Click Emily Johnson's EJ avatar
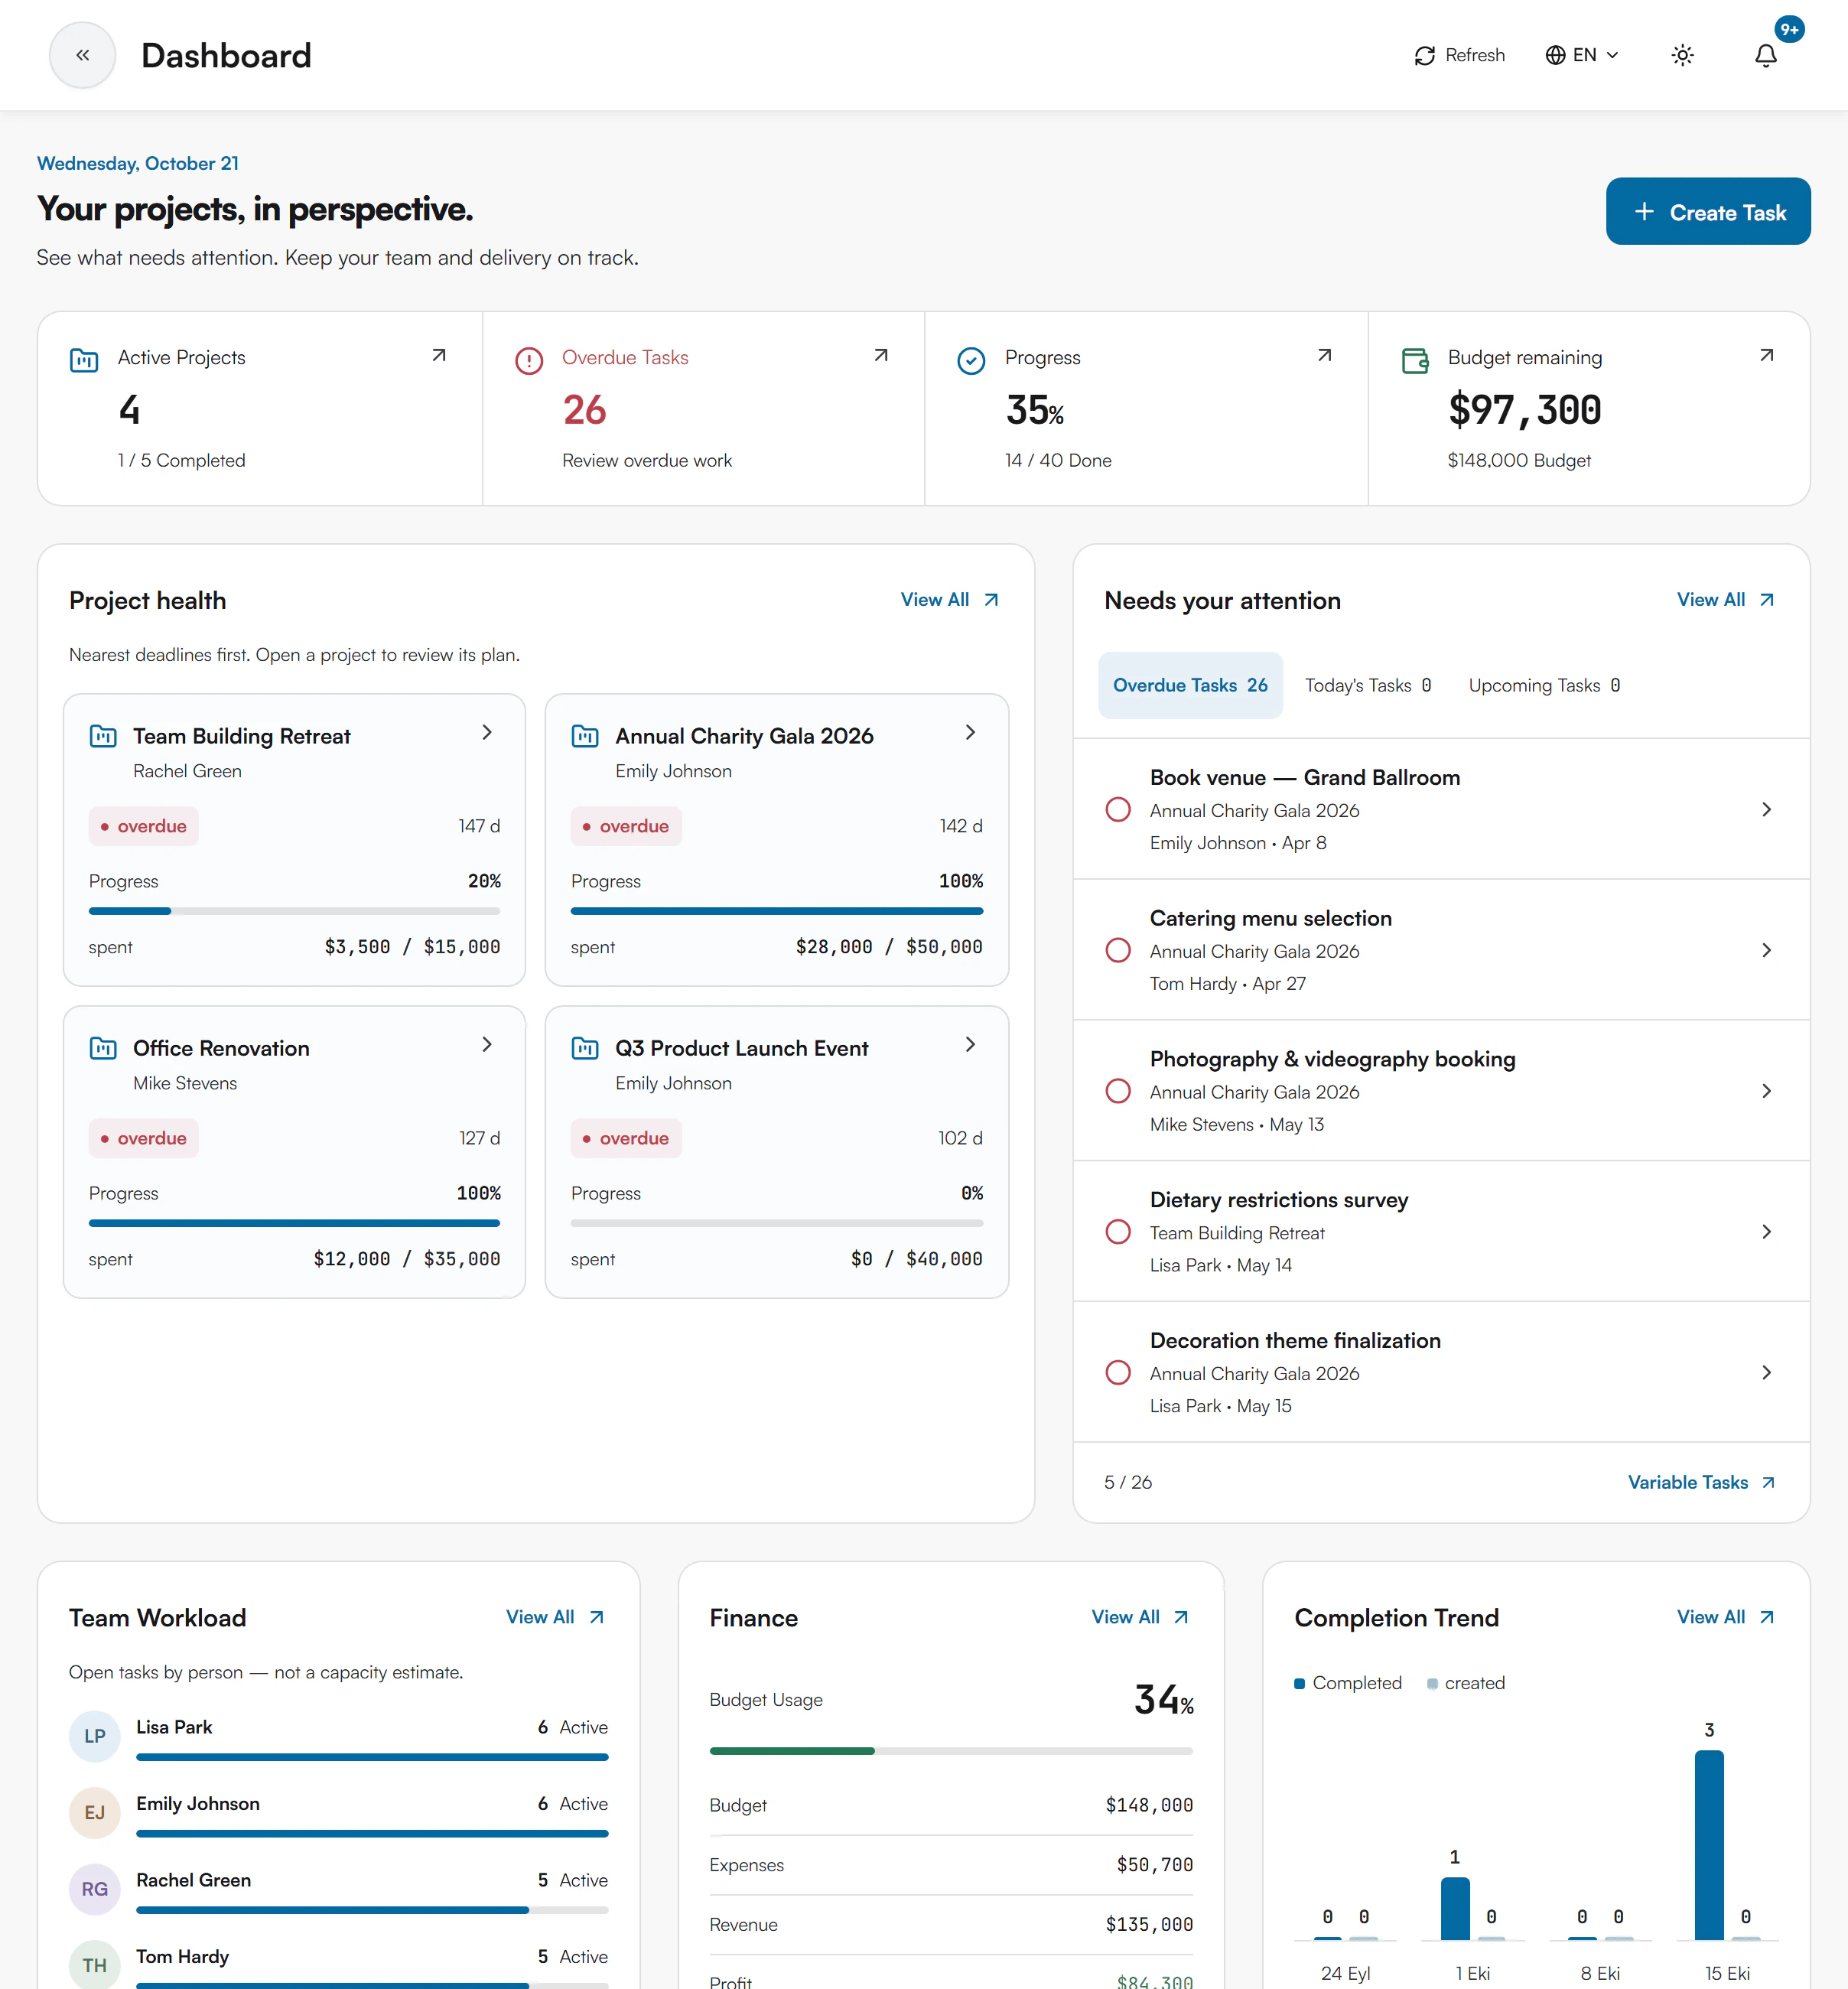This screenshot has width=1848, height=1989. point(94,1813)
